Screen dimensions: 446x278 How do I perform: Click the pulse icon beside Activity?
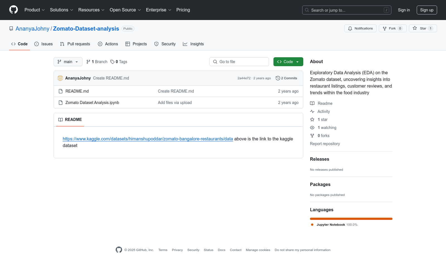(312, 111)
